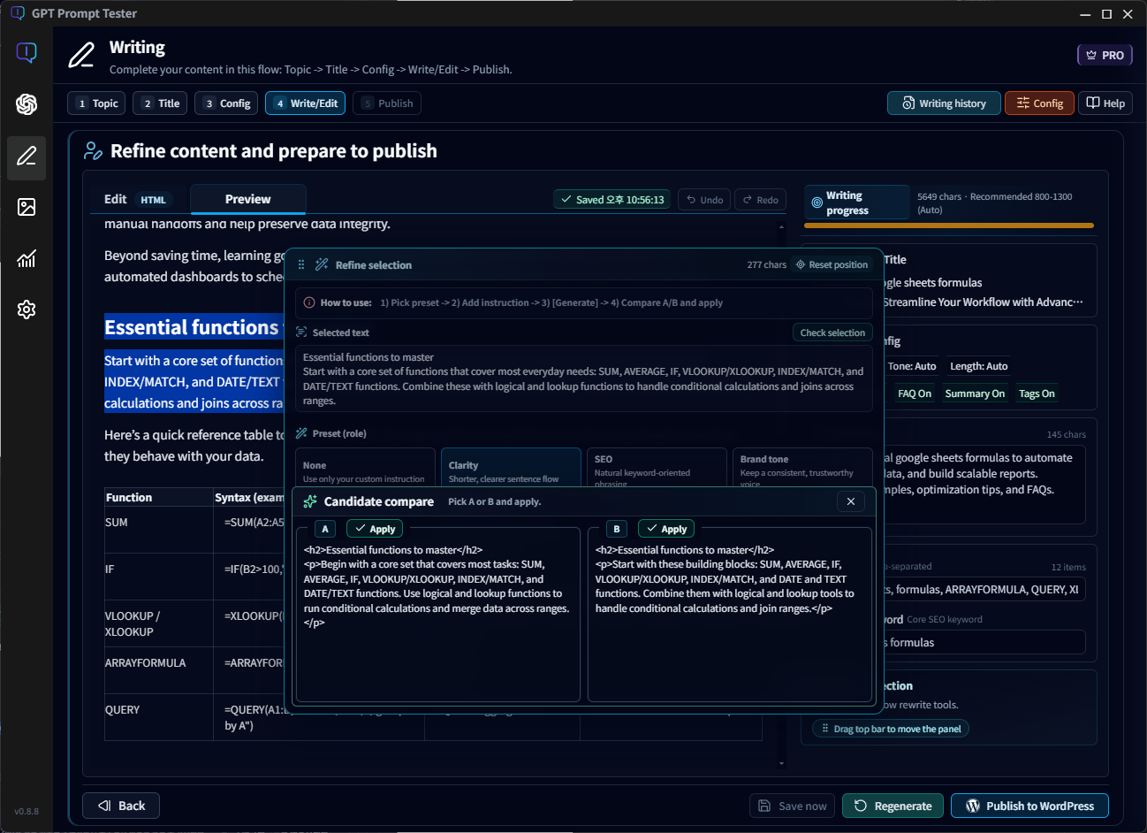Disable the FAQ On toggle
Screen dimensions: 1147x833
pyautogui.click(x=913, y=393)
